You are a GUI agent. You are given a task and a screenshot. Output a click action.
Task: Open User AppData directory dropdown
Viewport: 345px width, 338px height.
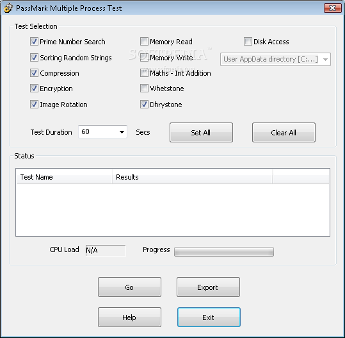pos(275,59)
